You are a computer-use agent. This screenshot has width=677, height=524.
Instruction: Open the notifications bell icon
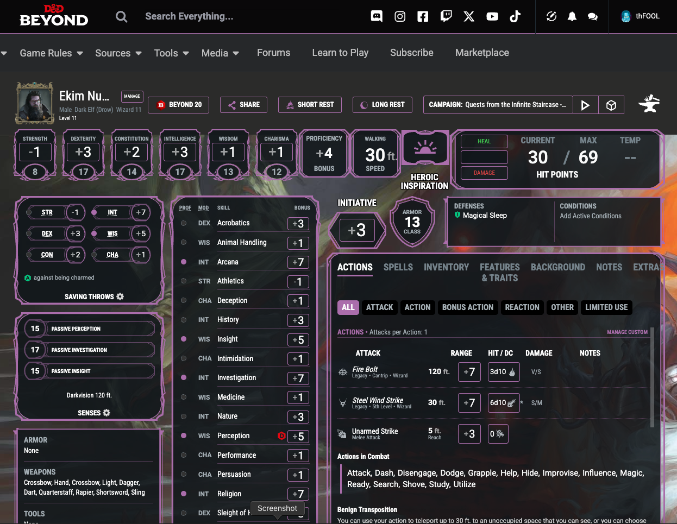tap(572, 16)
